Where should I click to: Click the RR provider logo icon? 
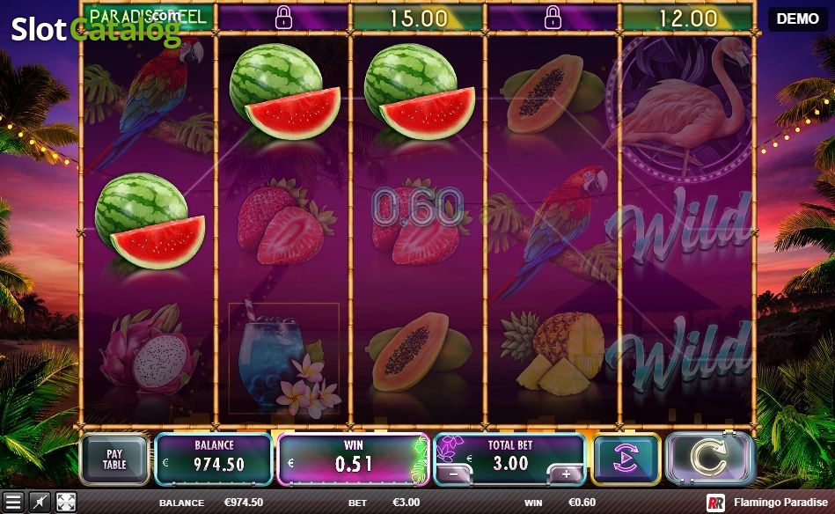pyautogui.click(x=715, y=503)
